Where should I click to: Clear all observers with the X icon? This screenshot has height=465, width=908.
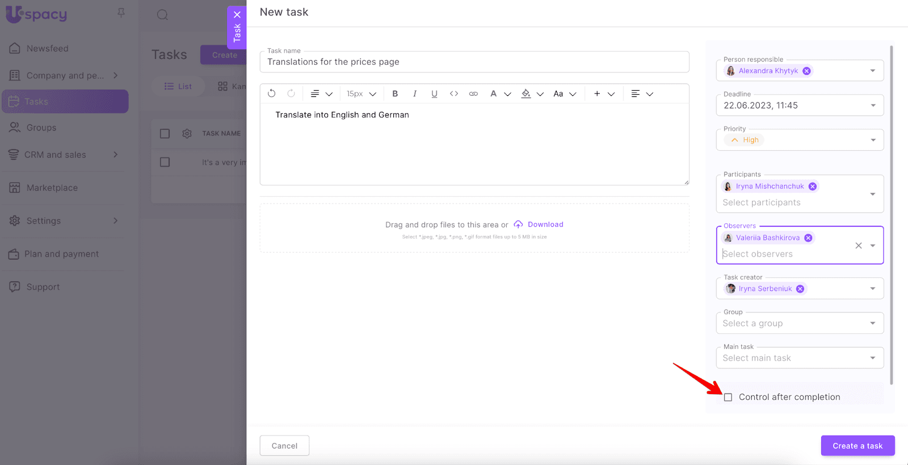point(858,246)
